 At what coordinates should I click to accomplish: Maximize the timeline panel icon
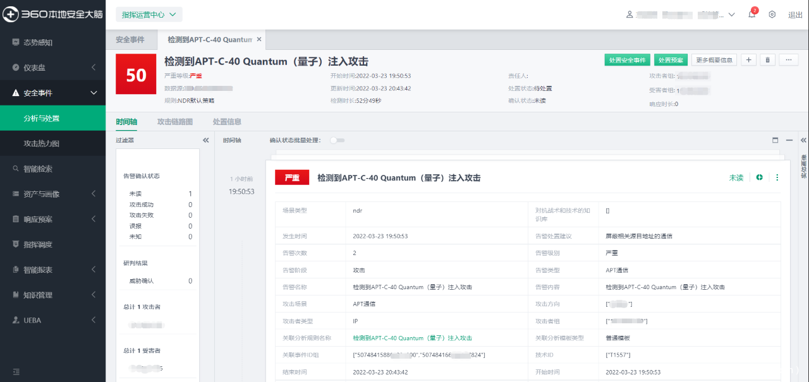point(776,140)
